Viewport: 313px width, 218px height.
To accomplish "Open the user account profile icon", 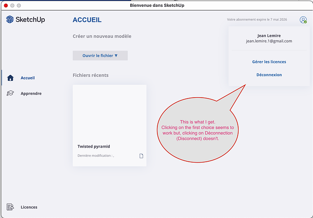I will click(x=303, y=20).
